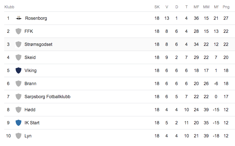Click the Skeid shield icon
The height and width of the screenshot is (146, 235).
pos(18,57)
